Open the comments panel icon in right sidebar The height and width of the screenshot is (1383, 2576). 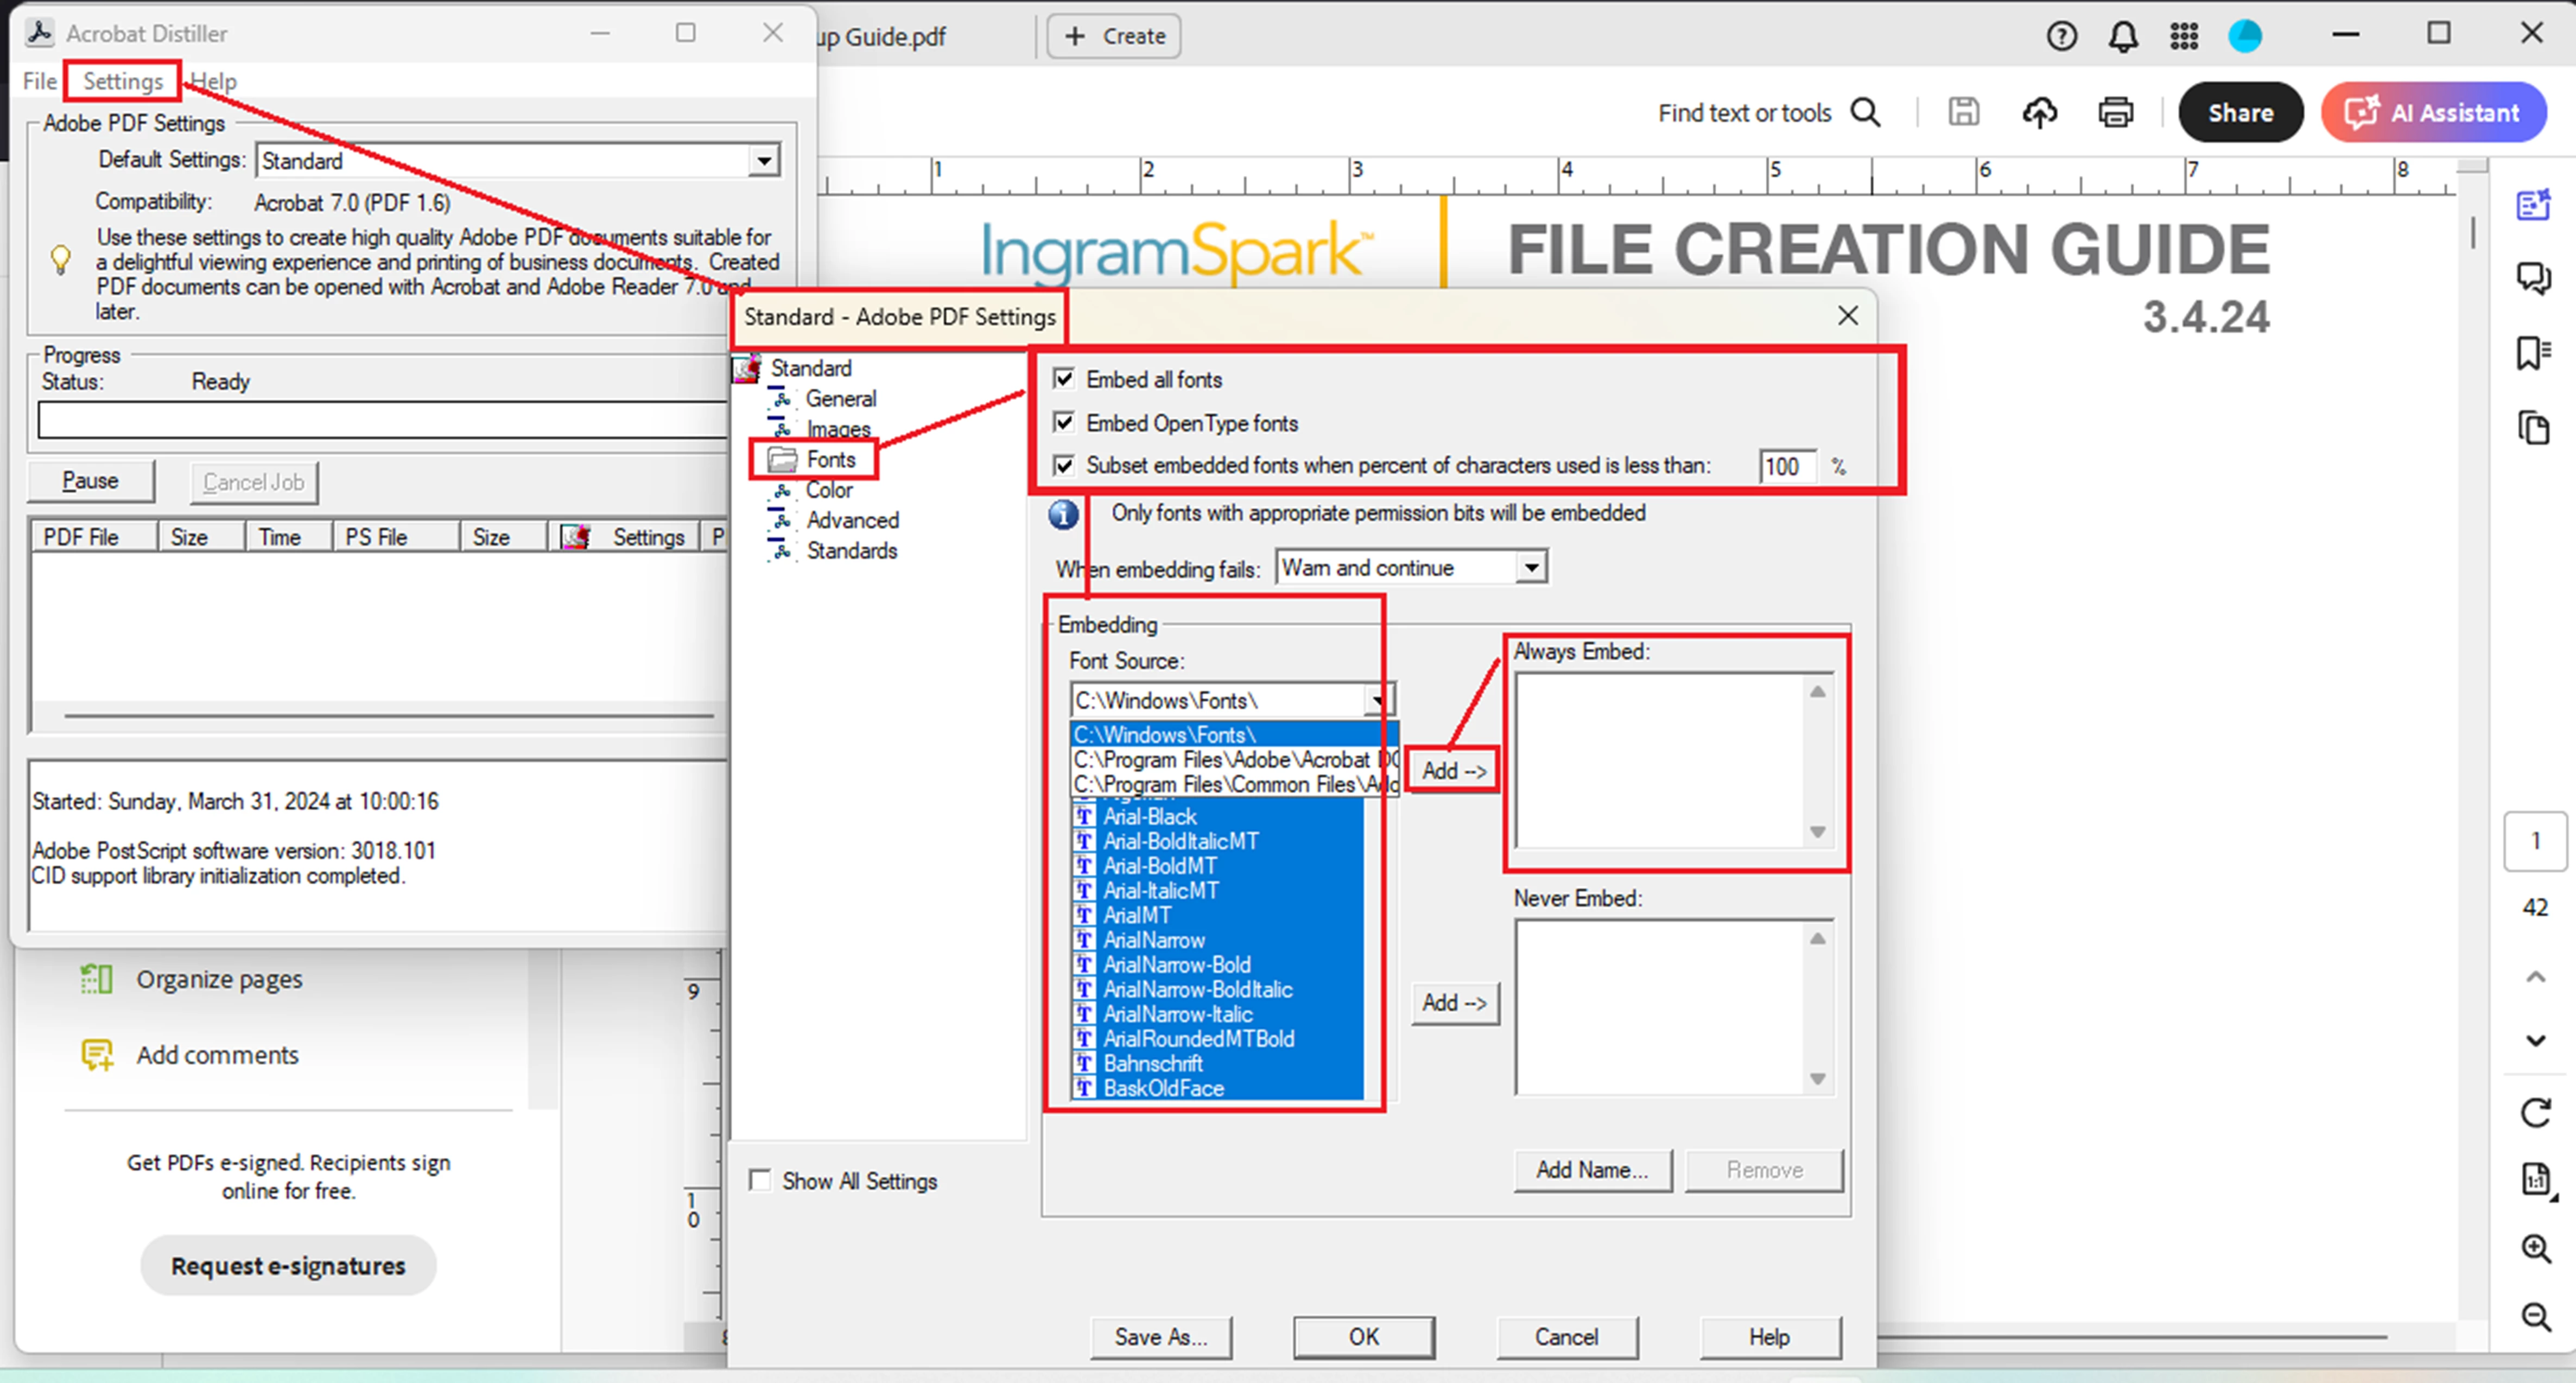click(2534, 277)
